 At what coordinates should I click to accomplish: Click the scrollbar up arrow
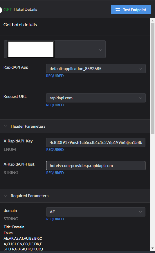(x=152, y=21)
